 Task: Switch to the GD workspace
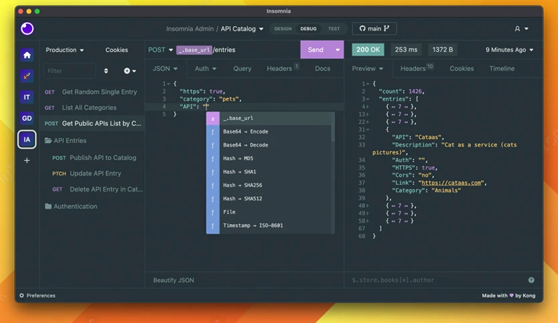point(27,118)
